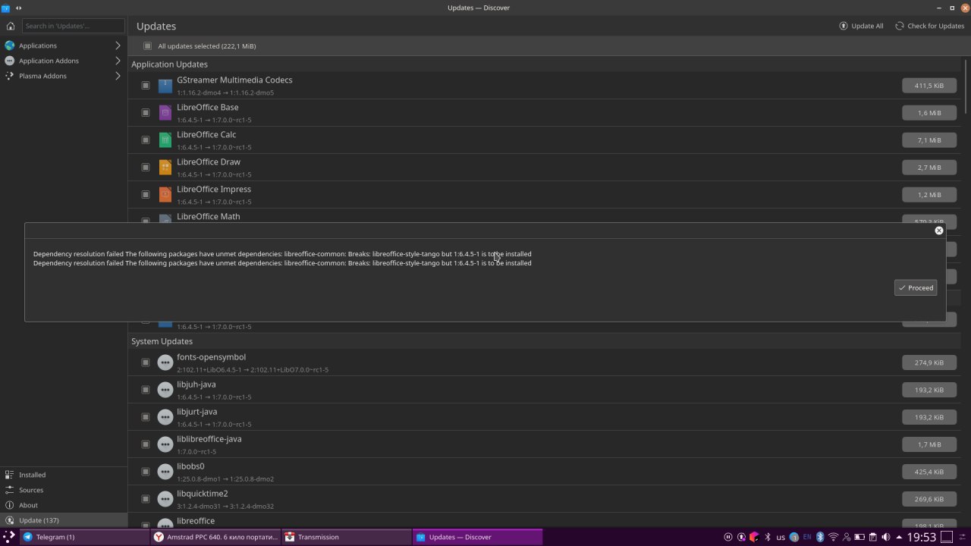
Task: Click the Bluetooth tray icon with blue circle
Action: [x=820, y=537]
